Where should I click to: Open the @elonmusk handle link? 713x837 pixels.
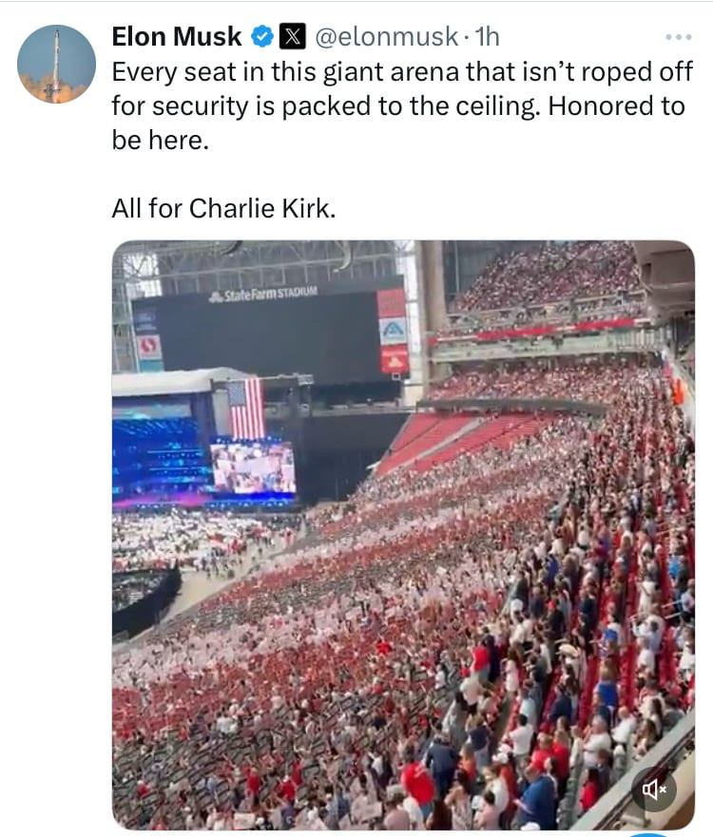[x=387, y=37]
